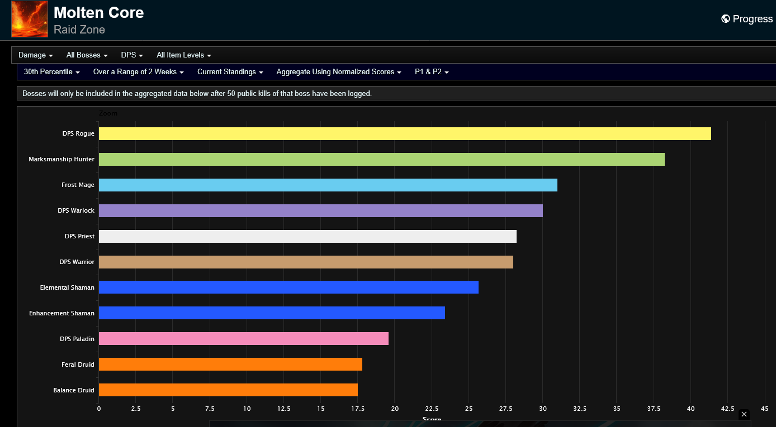Select the Current Standings dropdown
The image size is (776, 427).
tap(230, 72)
